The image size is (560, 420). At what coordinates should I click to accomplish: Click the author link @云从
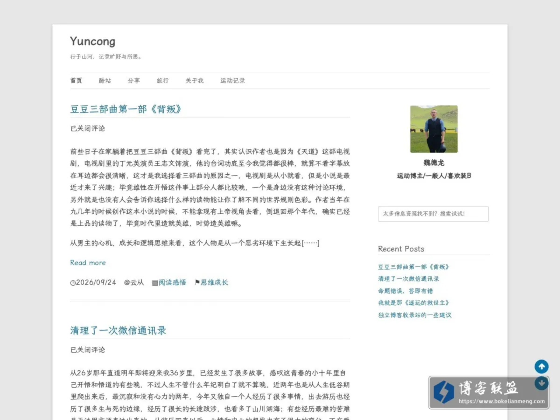pos(134,282)
